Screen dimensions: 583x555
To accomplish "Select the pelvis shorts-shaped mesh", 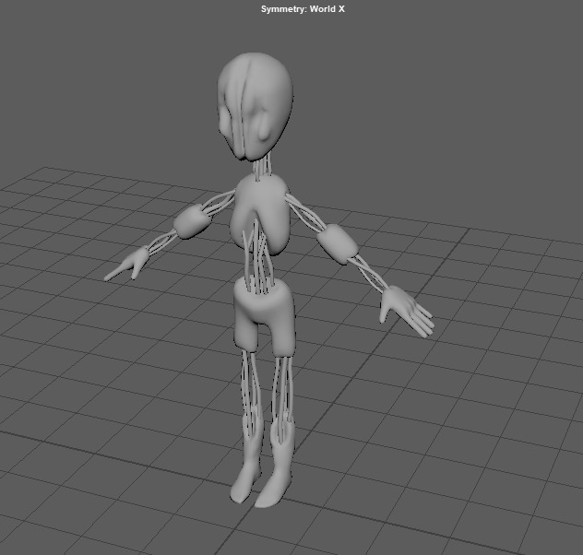I will tap(265, 316).
